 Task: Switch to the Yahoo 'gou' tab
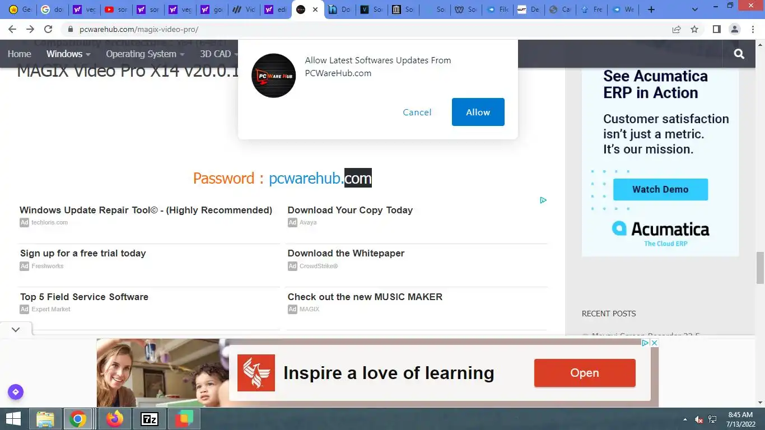211,10
